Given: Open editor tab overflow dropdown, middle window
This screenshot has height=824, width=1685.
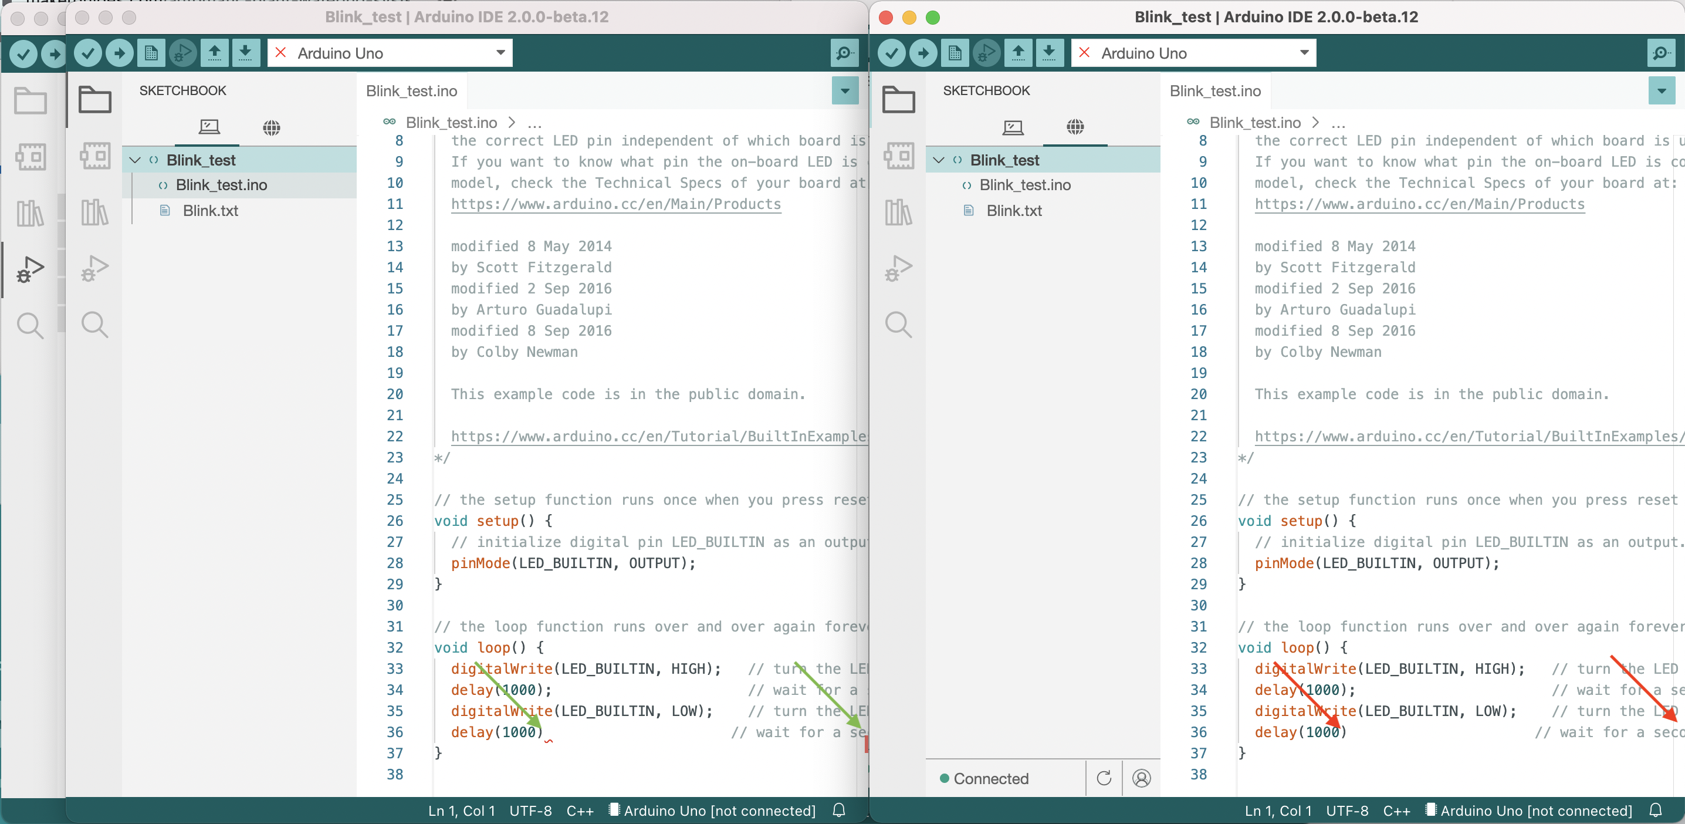Looking at the screenshot, I should pos(844,91).
